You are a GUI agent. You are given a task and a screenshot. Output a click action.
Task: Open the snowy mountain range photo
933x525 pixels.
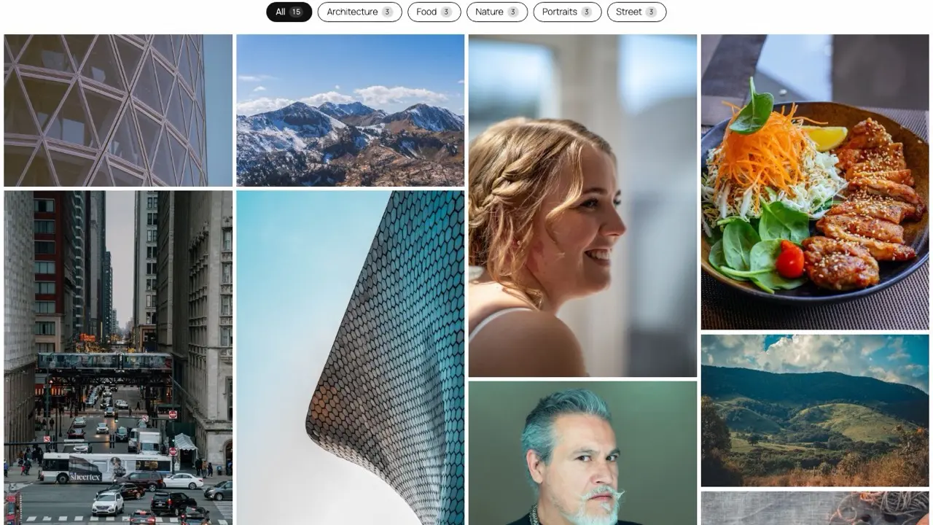point(350,111)
